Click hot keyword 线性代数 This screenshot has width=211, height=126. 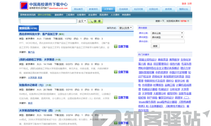[175, 64]
